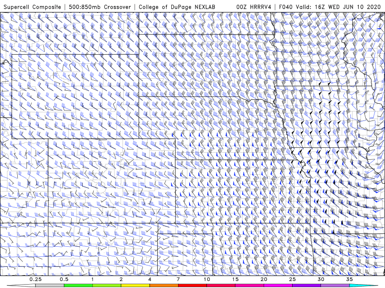Click the white below-0.25 color bar arrow
Screen dimensions: 385x288
point(21,286)
